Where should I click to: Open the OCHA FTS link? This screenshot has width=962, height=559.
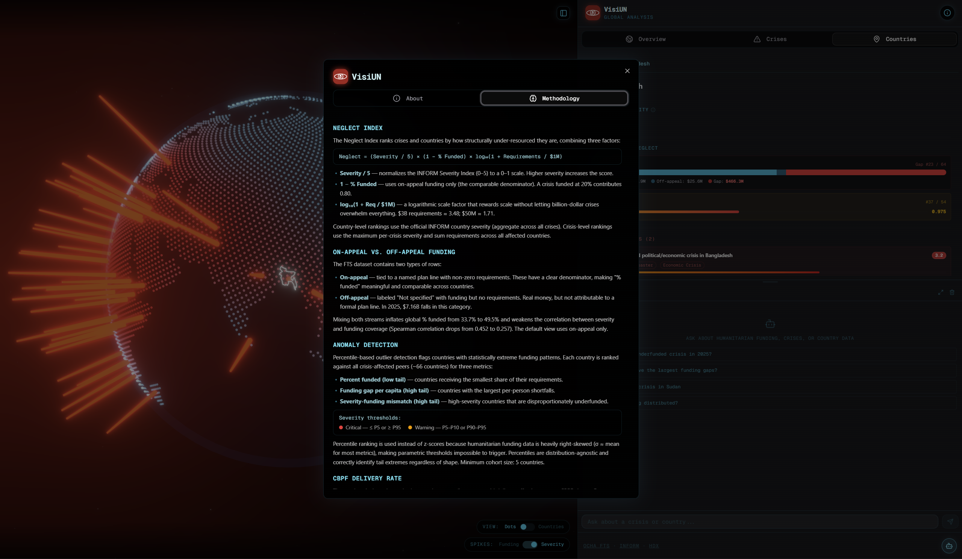tap(596, 546)
